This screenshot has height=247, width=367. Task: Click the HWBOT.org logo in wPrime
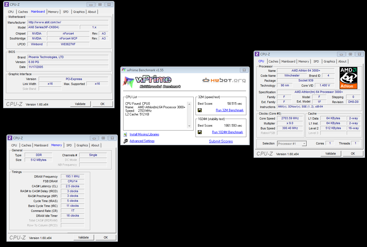pos(224,80)
